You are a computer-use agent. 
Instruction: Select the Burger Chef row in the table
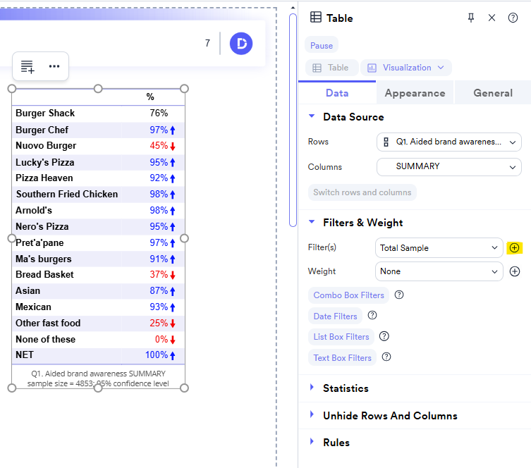(x=42, y=130)
